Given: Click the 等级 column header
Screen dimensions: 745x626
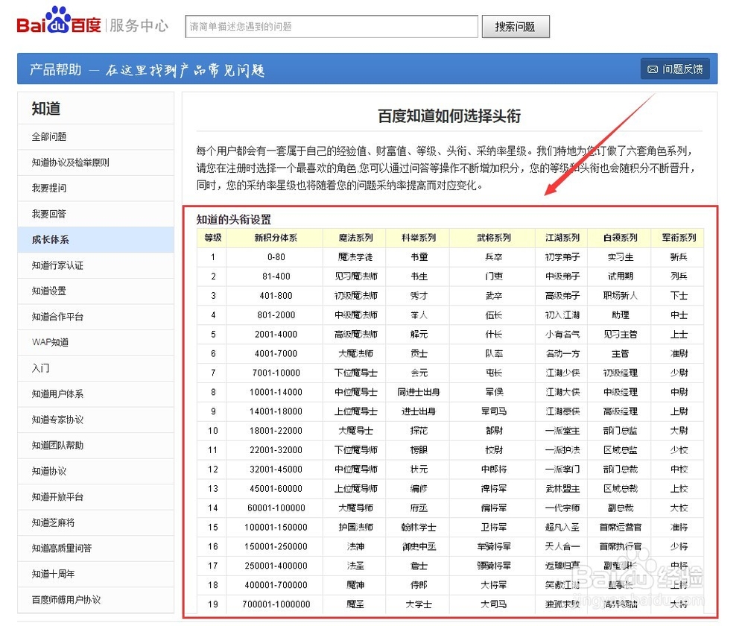Looking at the screenshot, I should tap(212, 238).
